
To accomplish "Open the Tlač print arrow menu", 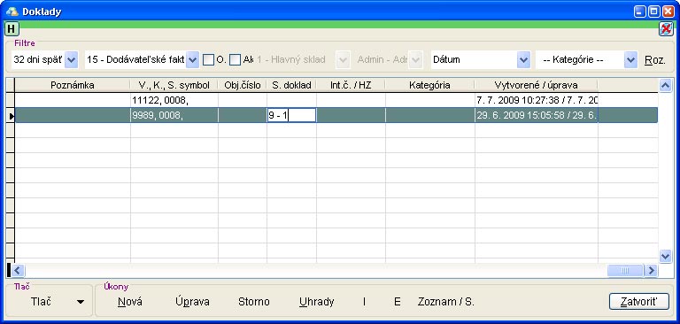I will point(81,302).
